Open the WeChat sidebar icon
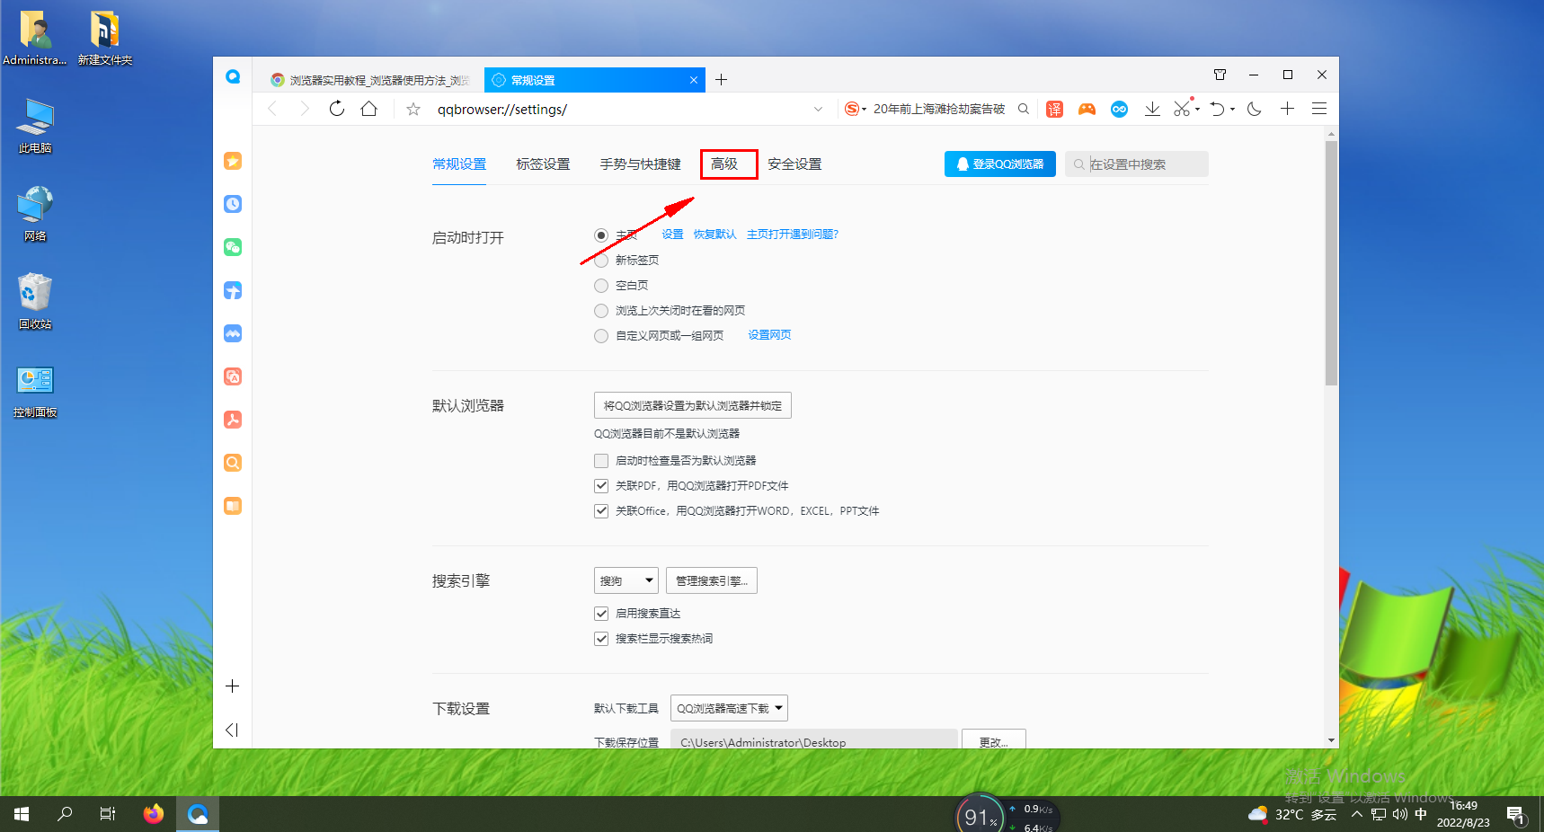Screen dimensions: 1544x832 pos(233,247)
